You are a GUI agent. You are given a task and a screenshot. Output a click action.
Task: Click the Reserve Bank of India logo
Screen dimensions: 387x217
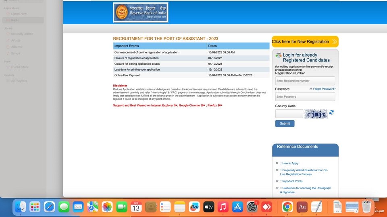[141, 12]
